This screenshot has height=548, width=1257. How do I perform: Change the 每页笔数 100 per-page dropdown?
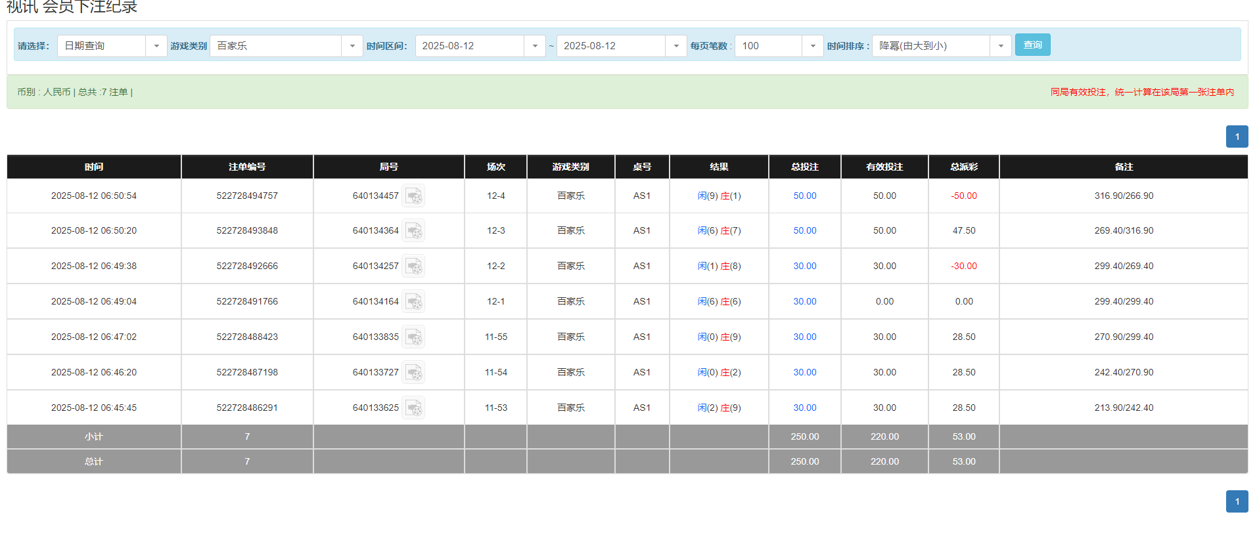pyautogui.click(x=812, y=46)
